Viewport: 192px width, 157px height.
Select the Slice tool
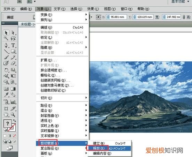click(13, 109)
